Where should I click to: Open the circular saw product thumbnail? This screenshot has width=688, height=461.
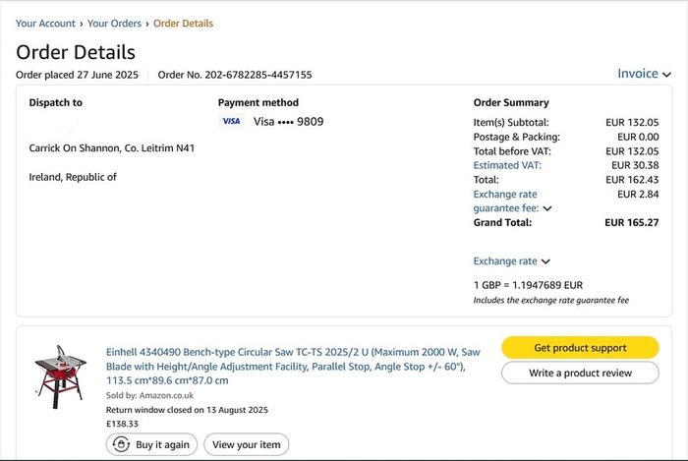60,376
